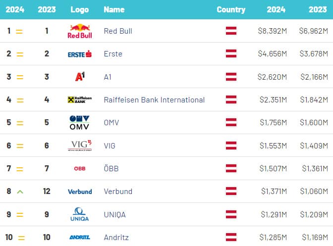The image size is (333, 246).
Task: Click the Erste bank logo
Action: [x=79, y=54]
